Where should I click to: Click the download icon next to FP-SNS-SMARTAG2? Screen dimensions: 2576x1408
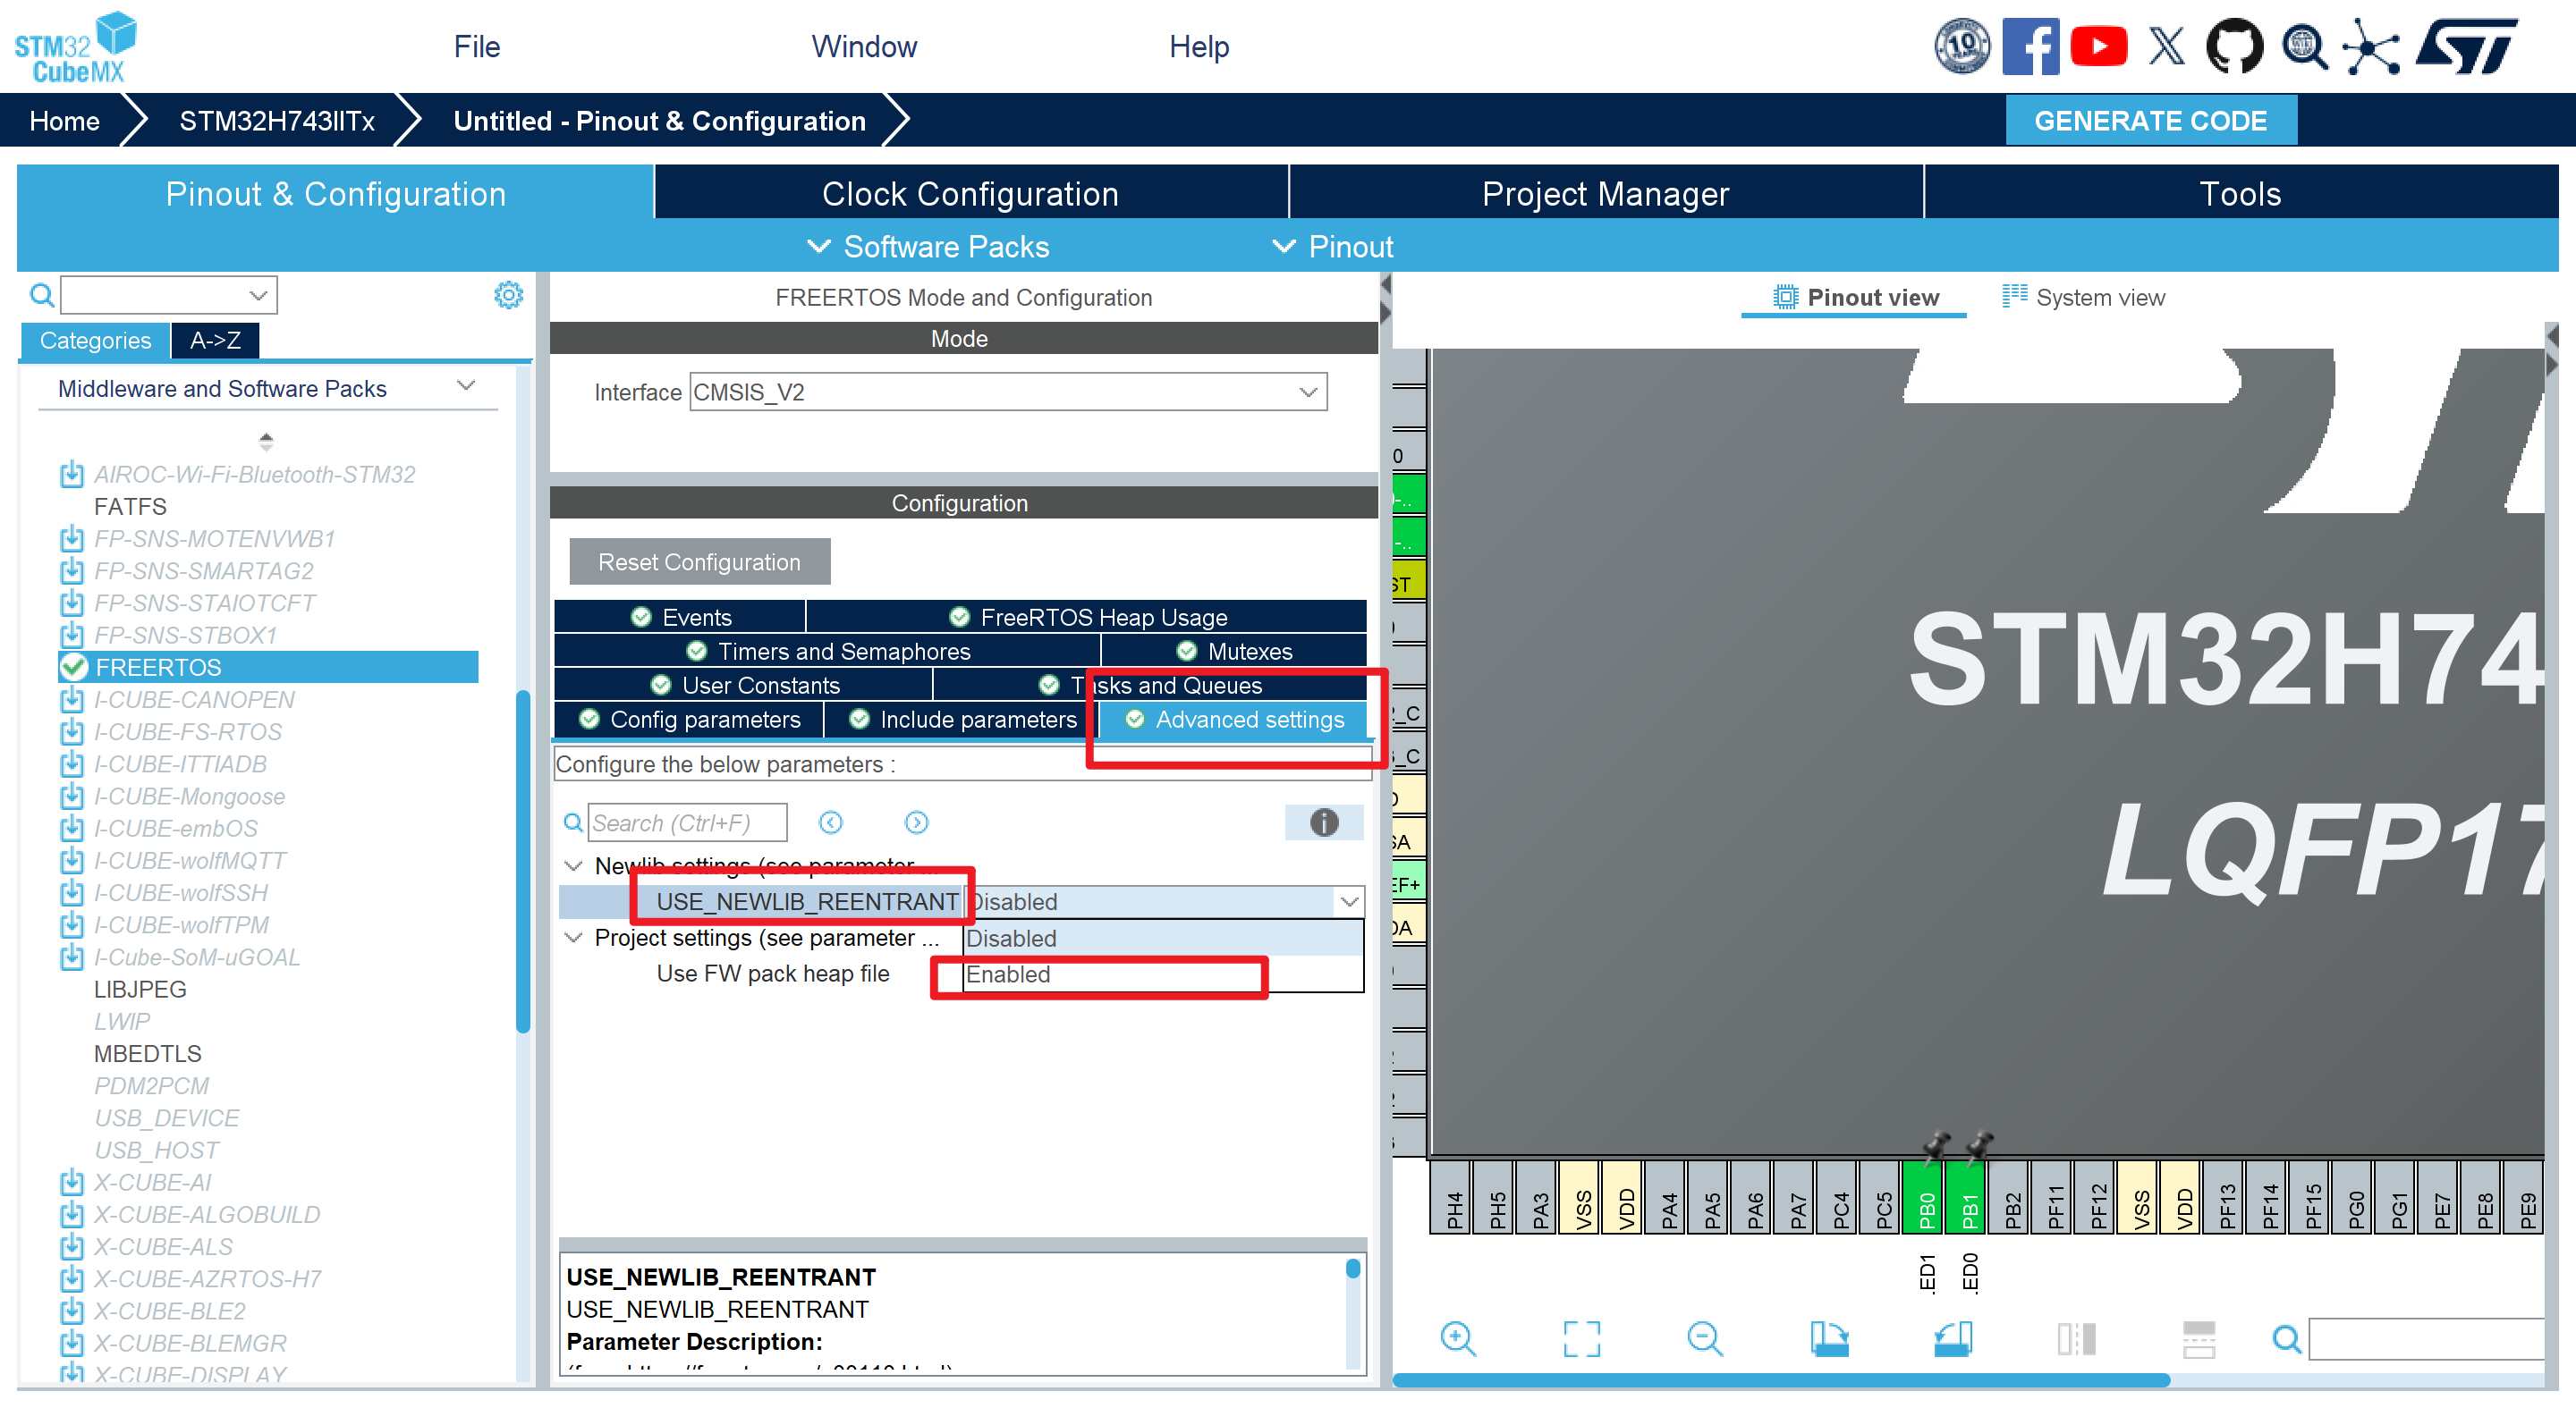pyautogui.click(x=72, y=570)
